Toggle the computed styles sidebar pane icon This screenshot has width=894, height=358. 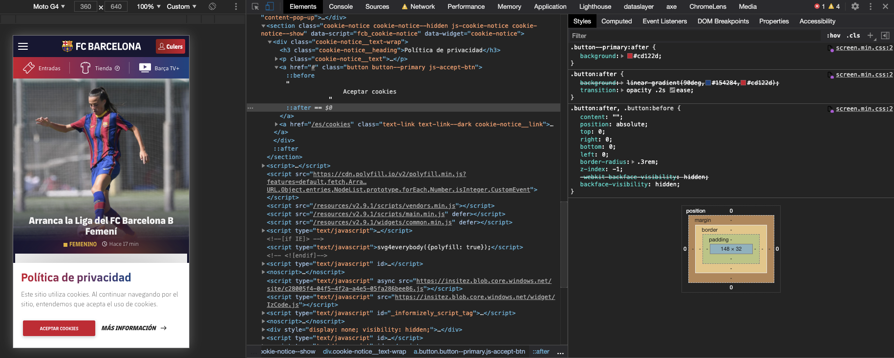(885, 35)
